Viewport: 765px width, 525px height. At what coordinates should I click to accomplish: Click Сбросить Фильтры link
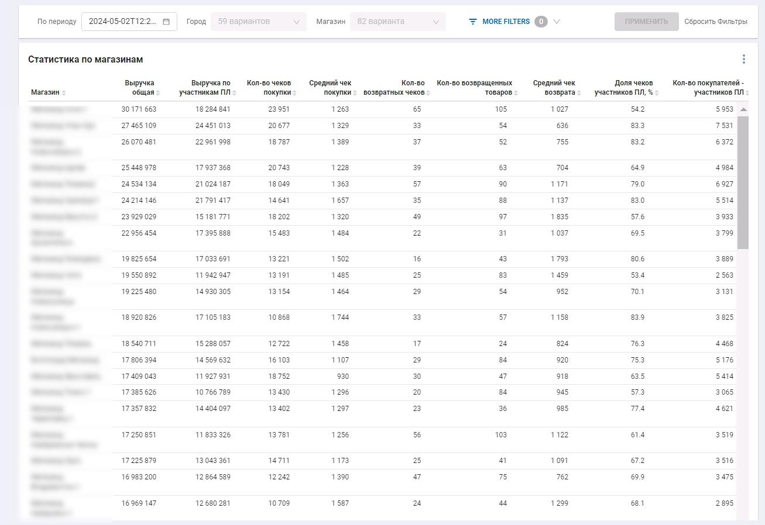(x=716, y=22)
